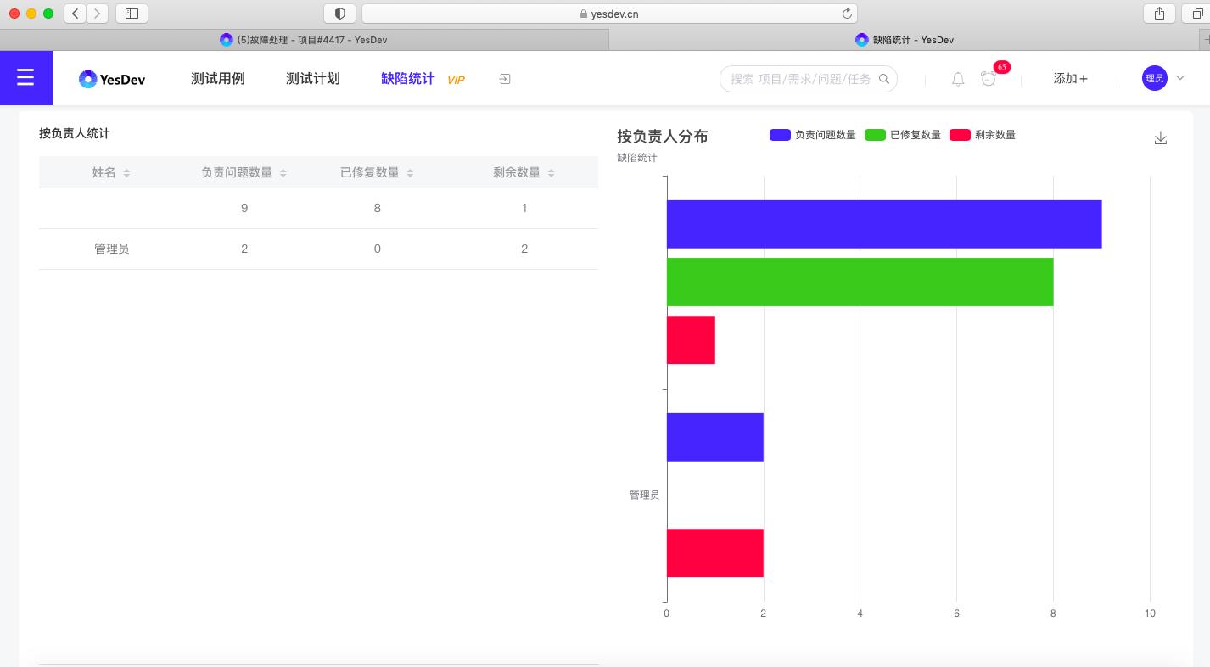Screen dimensions: 1210x667
Task: Open the account dropdown next to avatar
Action: pos(1178,77)
